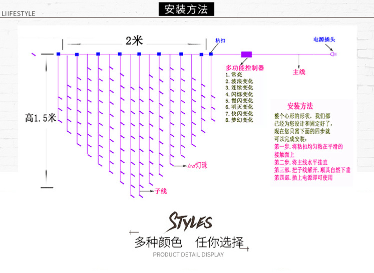
Task: Click mode 1. 常亮 in the list
Action: point(233,75)
